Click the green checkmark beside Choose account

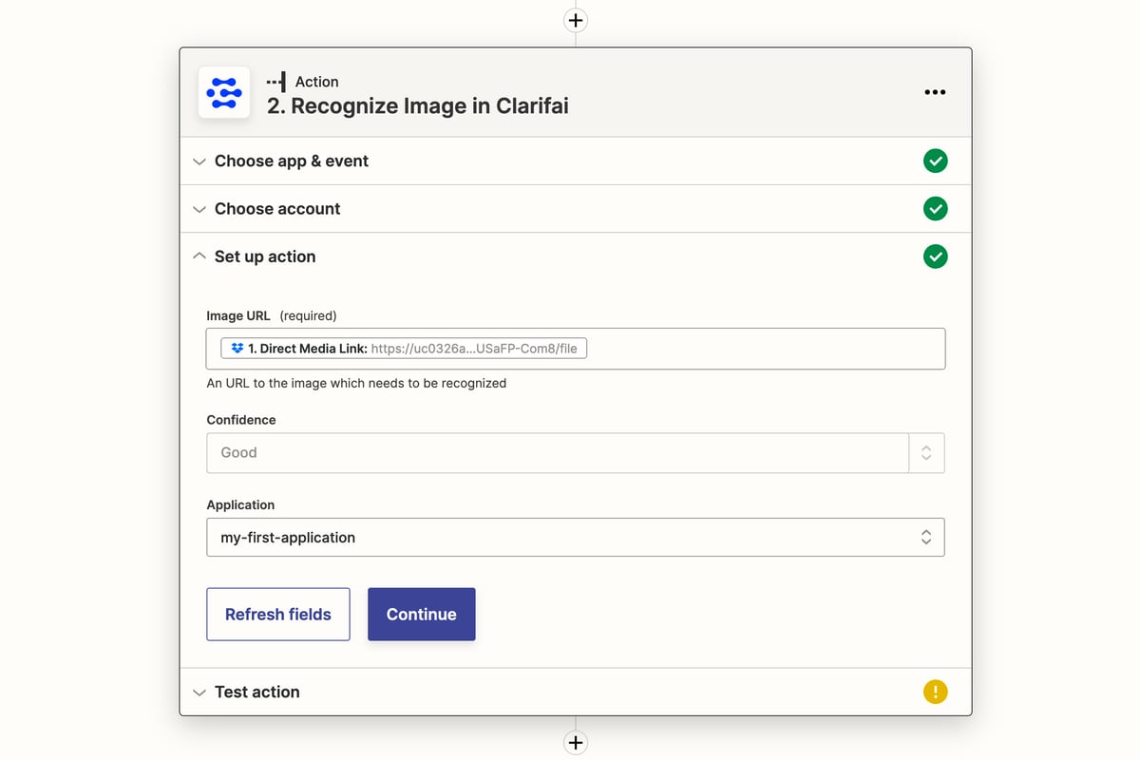[x=935, y=209]
